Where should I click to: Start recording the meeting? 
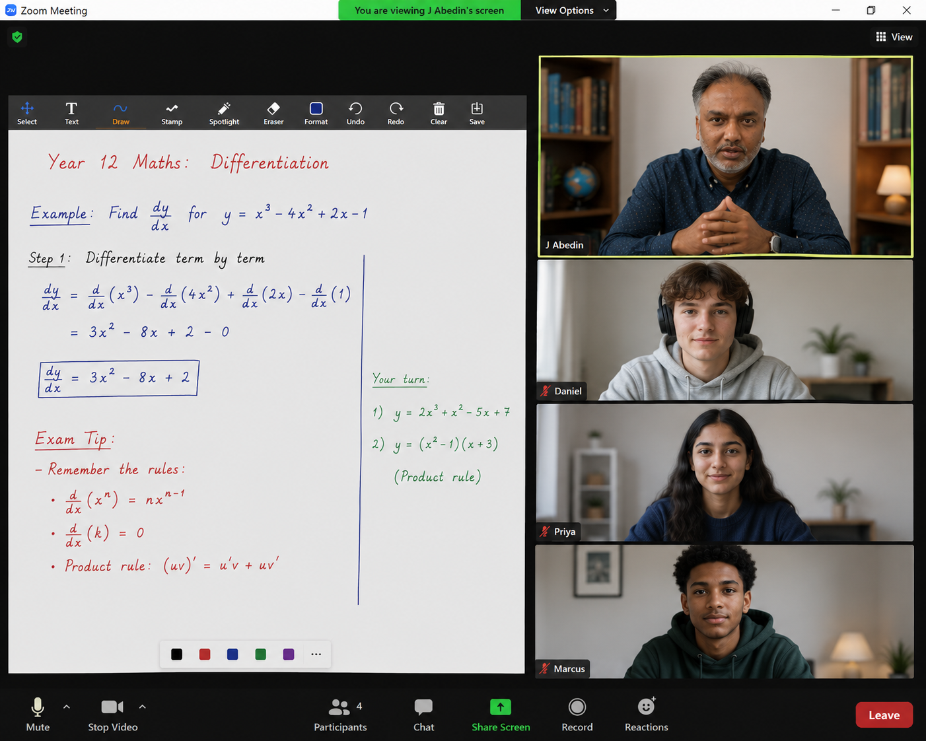point(577,715)
